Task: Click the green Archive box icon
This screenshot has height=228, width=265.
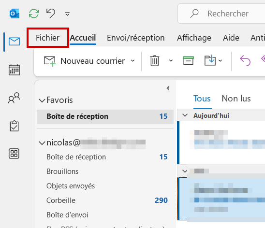Action: pos(188,60)
